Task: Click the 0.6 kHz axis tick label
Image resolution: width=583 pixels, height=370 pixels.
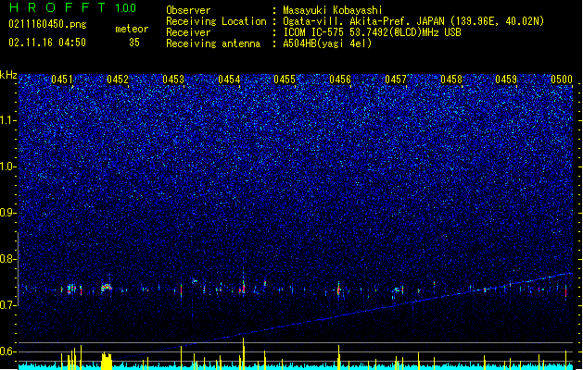Action: pyautogui.click(x=8, y=351)
